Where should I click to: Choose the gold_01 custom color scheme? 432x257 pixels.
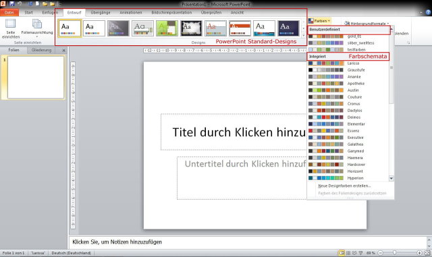(x=348, y=36)
